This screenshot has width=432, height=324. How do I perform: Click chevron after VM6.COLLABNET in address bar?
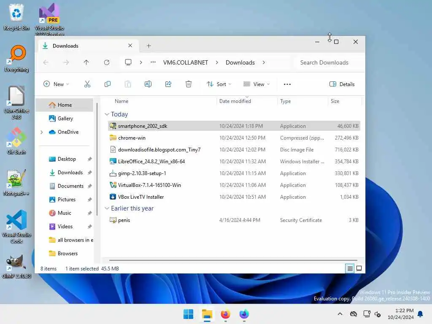217,62
